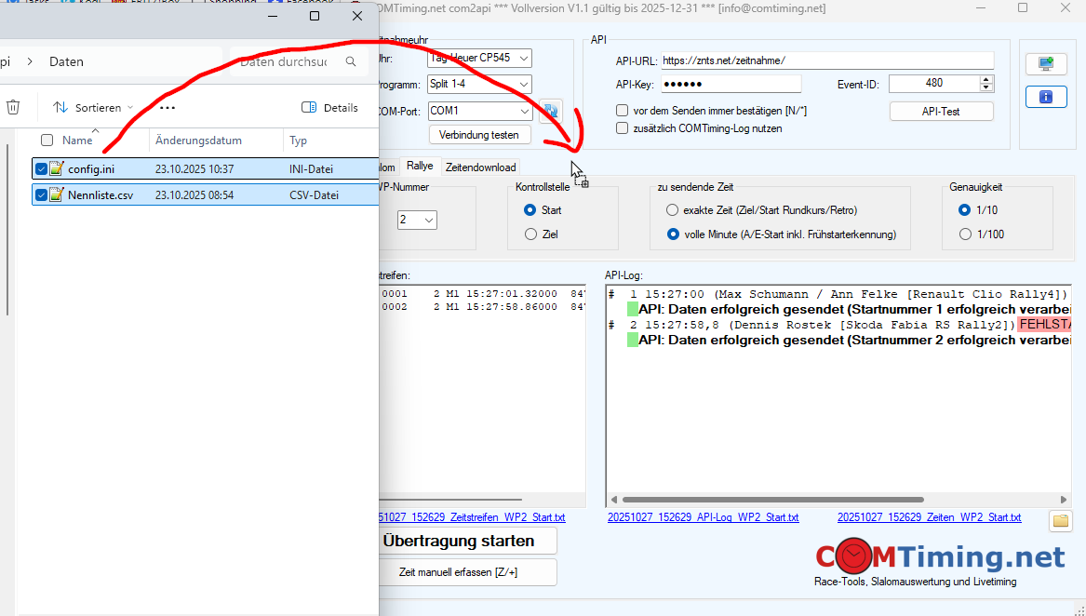
Task: Open the blue info icon button
Action: 1045,97
